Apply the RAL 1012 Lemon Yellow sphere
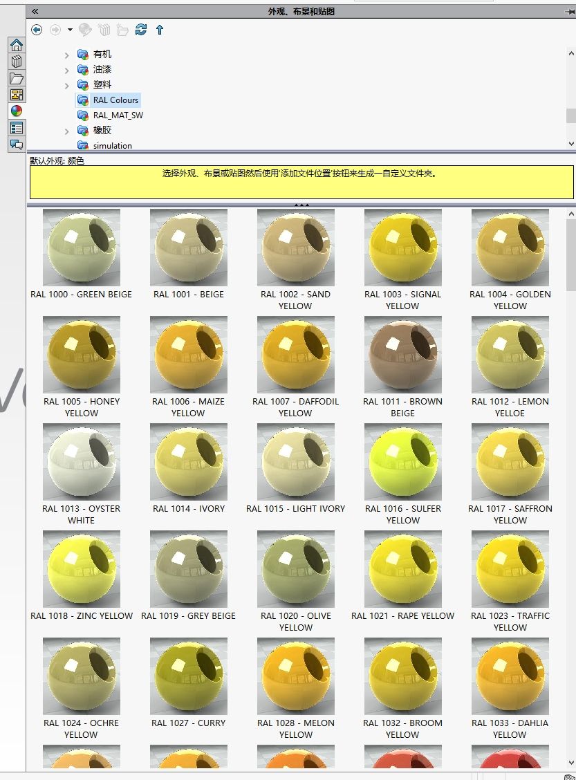576x780 pixels. (x=510, y=355)
